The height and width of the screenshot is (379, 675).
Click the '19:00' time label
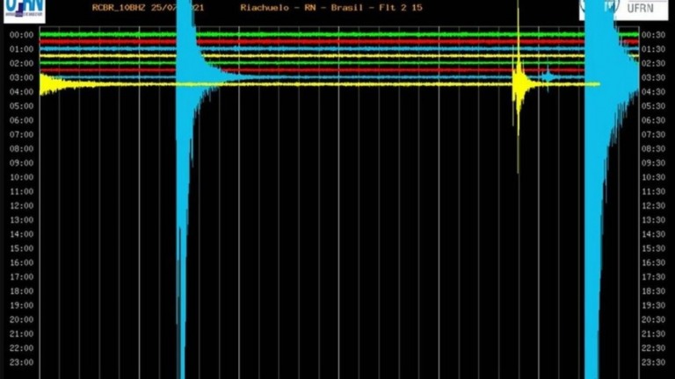tap(21, 305)
